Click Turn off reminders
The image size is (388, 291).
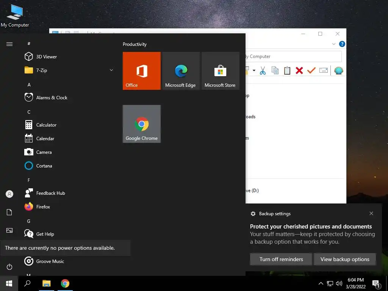tap(281, 259)
